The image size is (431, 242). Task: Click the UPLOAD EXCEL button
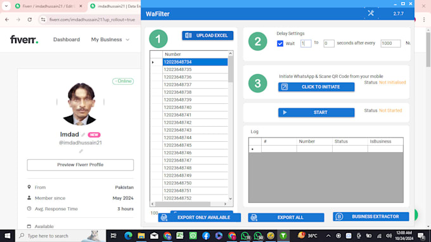(x=207, y=35)
